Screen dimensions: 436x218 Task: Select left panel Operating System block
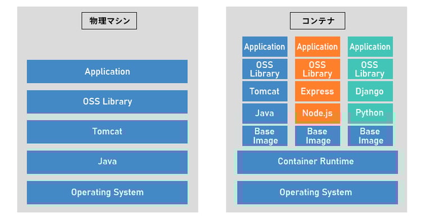click(x=107, y=192)
